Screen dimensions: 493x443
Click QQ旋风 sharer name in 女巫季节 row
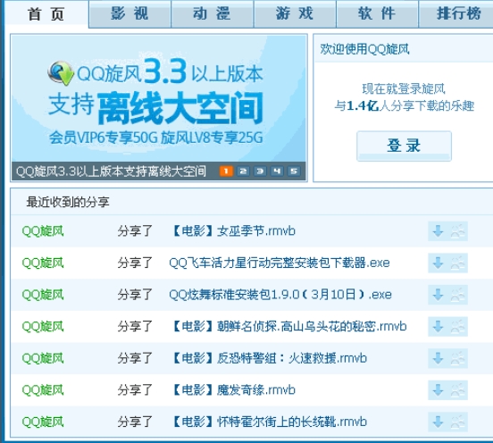point(43,231)
